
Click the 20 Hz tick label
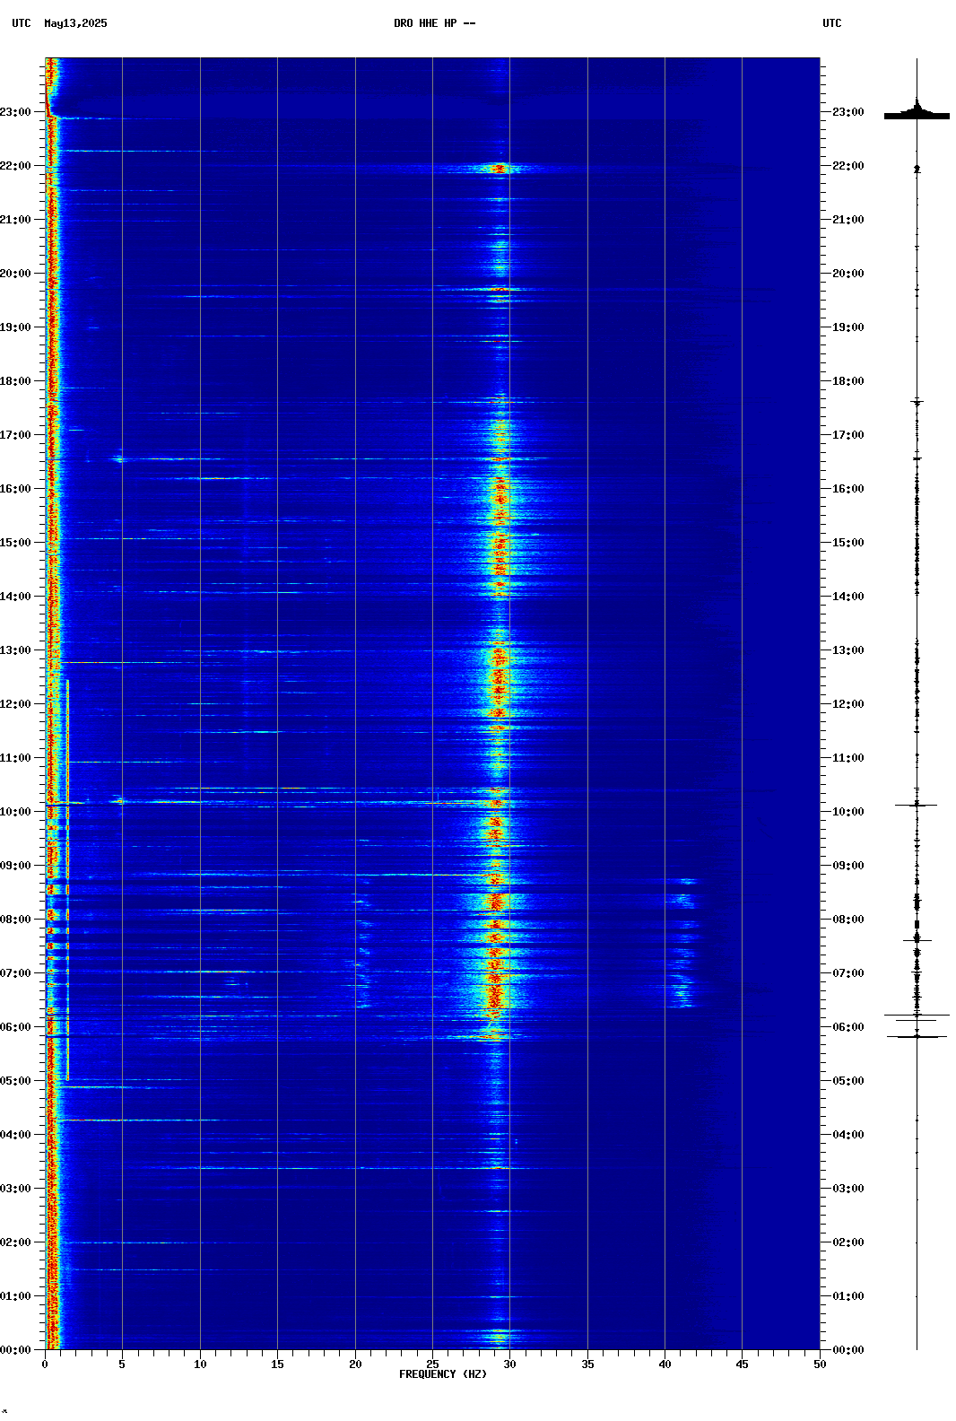pyautogui.click(x=355, y=1364)
